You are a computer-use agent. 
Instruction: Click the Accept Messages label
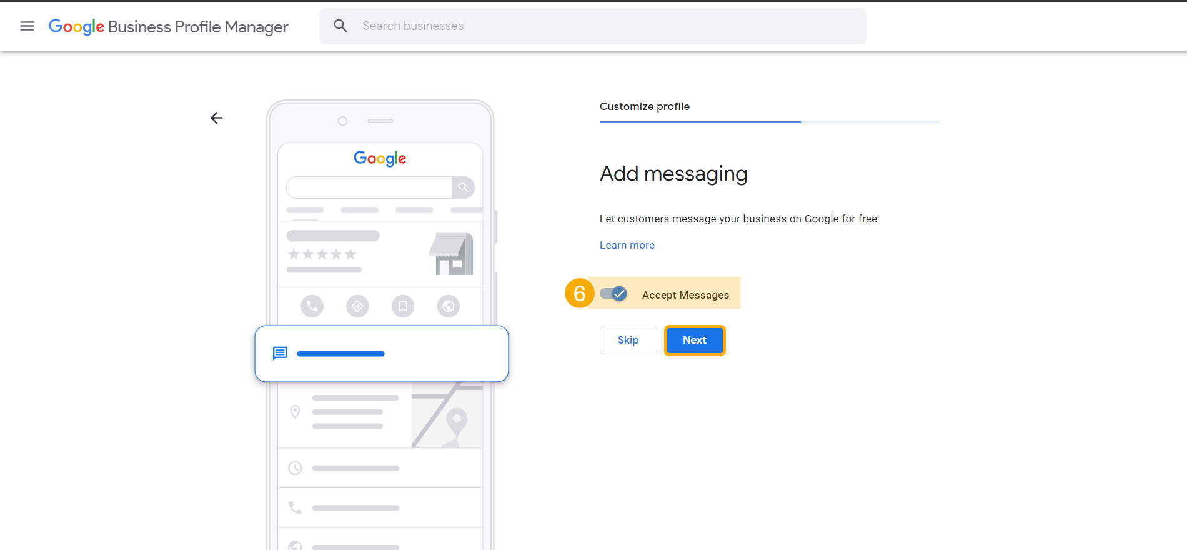[685, 295]
